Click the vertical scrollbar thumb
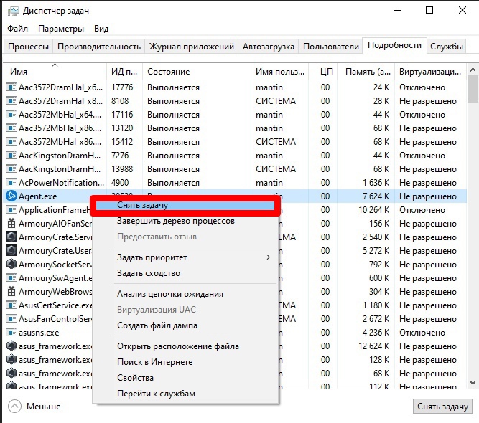The width and height of the screenshot is (479, 423). click(473, 89)
